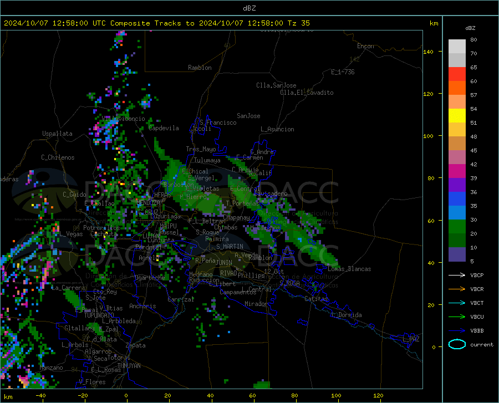
Task: Click the 0 km tick on the horizontal axis
Action: click(x=126, y=396)
